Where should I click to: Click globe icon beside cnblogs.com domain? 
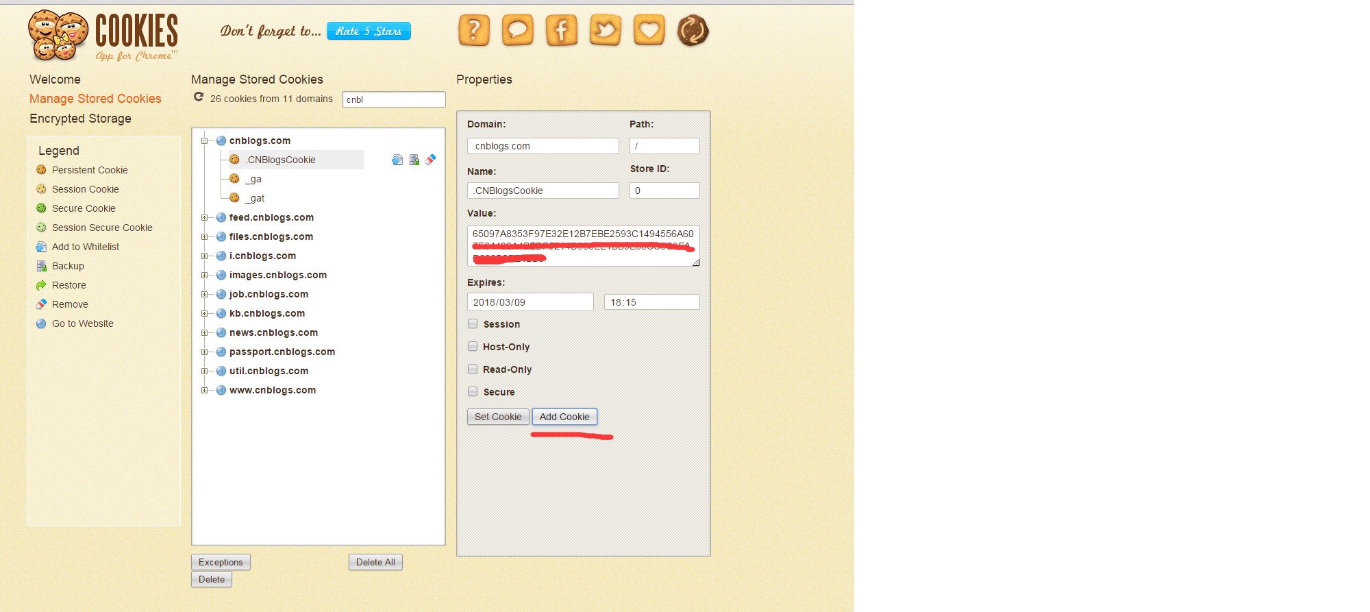[221, 140]
